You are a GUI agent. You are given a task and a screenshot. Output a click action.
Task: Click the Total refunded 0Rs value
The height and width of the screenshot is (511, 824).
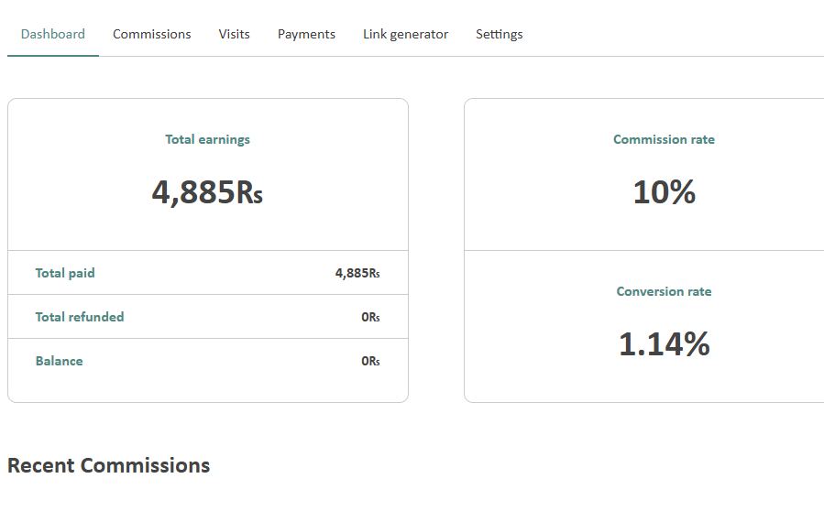(370, 317)
